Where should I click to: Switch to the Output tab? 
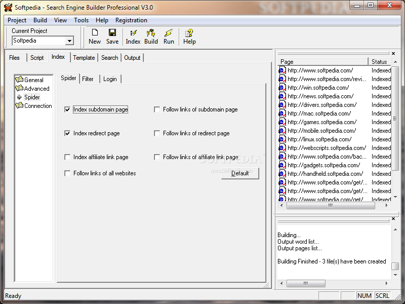132,58
